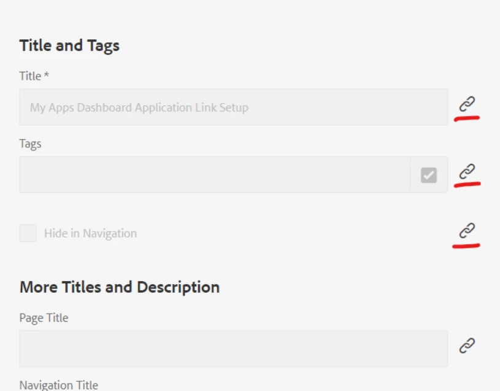Focus the Page Title input field
This screenshot has height=391, width=500.
[233, 349]
